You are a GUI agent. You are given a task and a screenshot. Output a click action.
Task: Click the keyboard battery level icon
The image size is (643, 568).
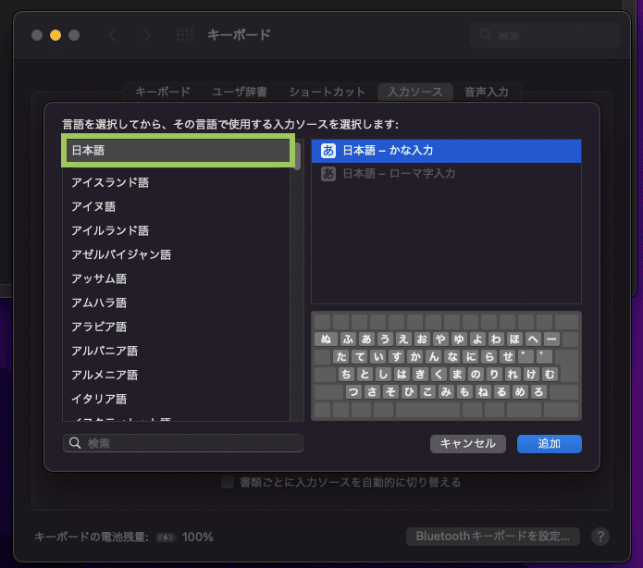point(166,537)
